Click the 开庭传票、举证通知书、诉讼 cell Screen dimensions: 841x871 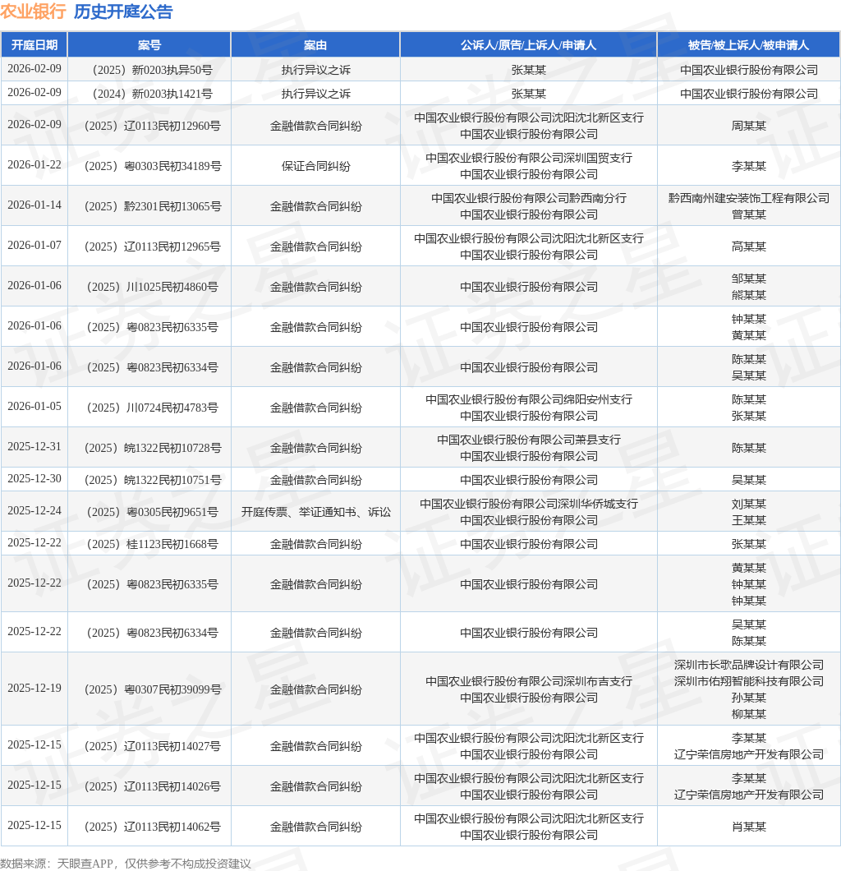[315, 512]
